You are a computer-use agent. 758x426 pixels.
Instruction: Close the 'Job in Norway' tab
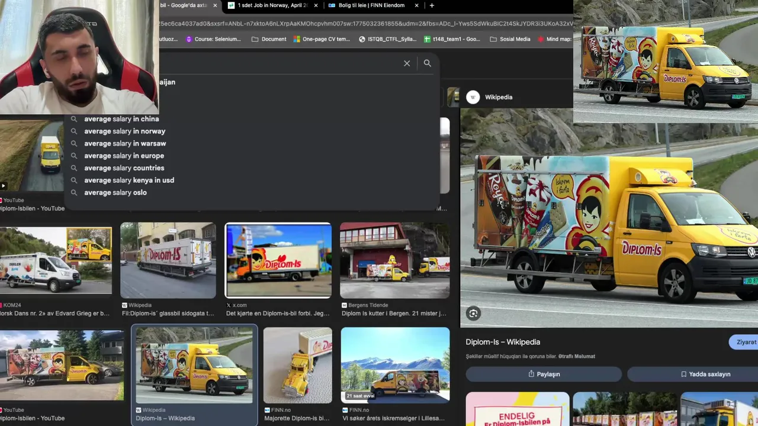(316, 5)
